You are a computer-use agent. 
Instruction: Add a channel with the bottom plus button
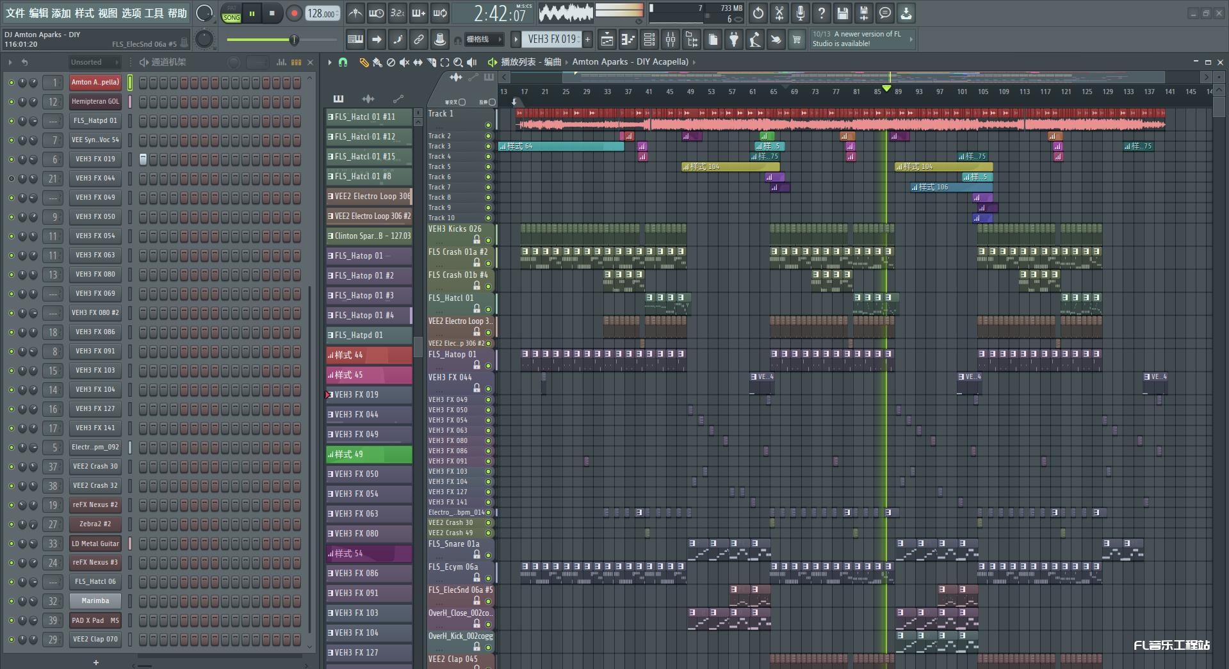pyautogui.click(x=96, y=663)
